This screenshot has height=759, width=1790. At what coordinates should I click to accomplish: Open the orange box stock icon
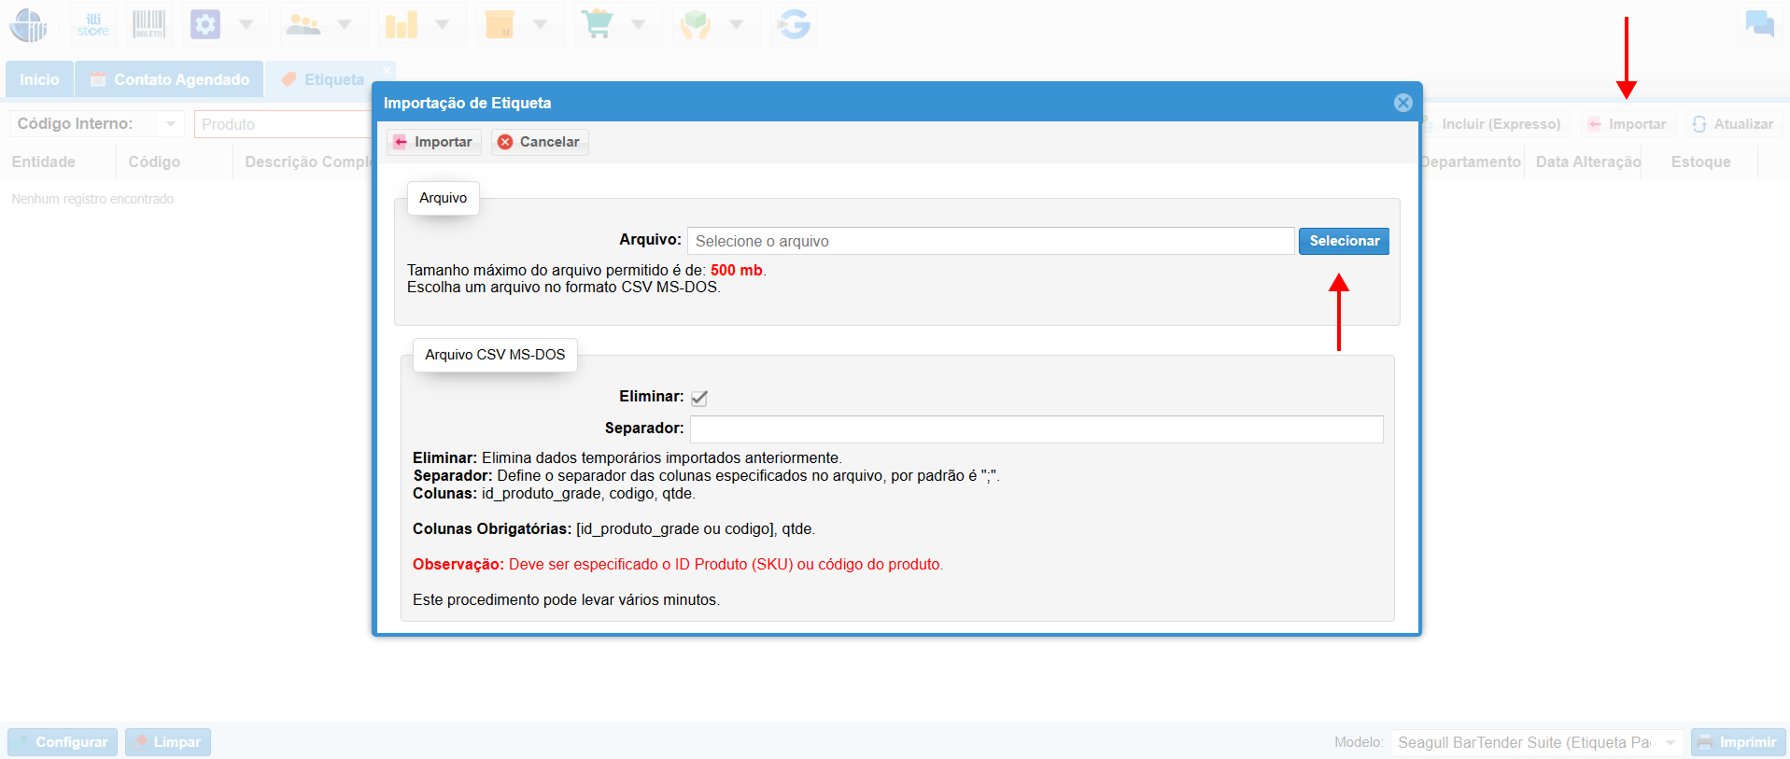tap(500, 24)
